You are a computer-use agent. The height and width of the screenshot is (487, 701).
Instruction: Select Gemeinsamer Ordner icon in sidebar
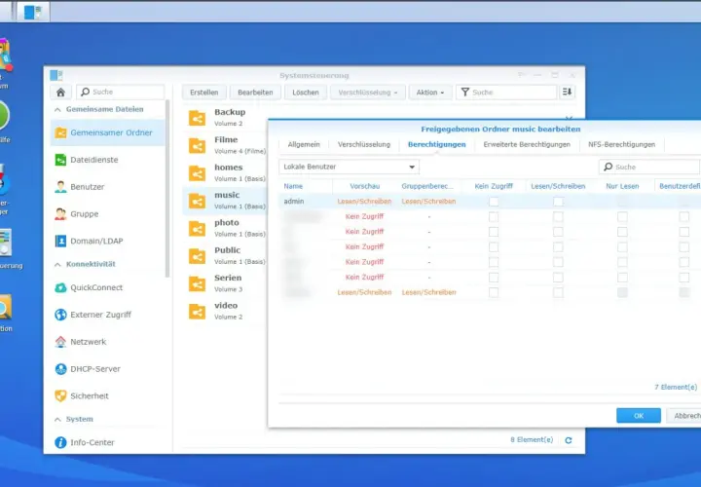(60, 132)
